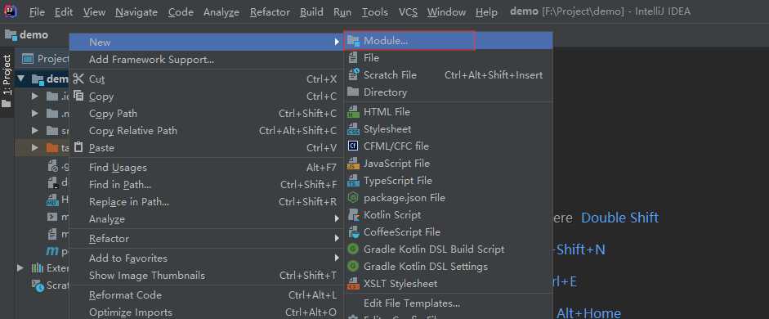Choose Find in Path

pyautogui.click(x=206, y=185)
